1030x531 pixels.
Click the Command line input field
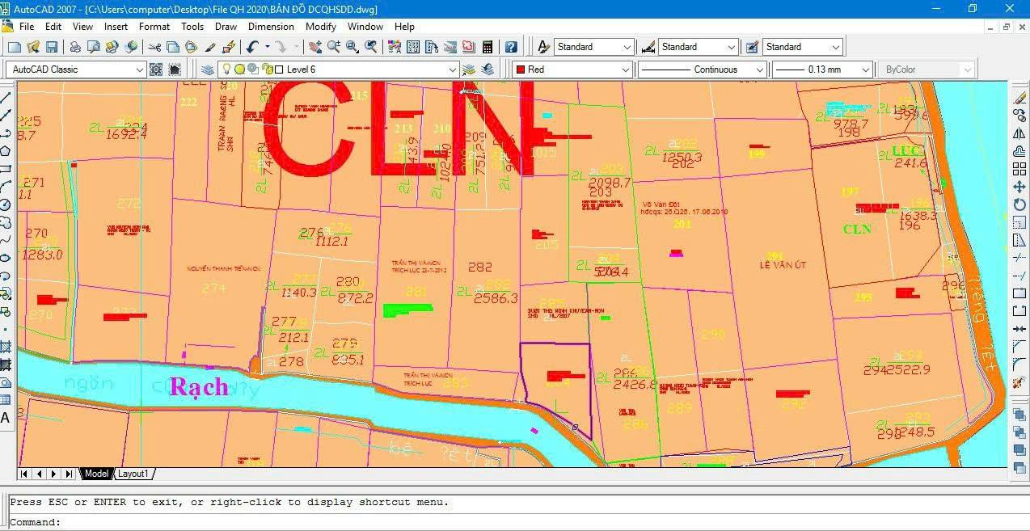pos(485,522)
